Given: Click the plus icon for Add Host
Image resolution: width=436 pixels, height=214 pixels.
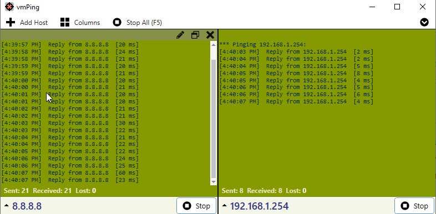Looking at the screenshot, I should click(x=11, y=22).
